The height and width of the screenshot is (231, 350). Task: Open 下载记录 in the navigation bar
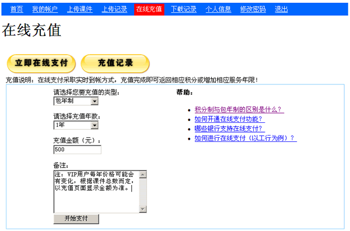184,9
